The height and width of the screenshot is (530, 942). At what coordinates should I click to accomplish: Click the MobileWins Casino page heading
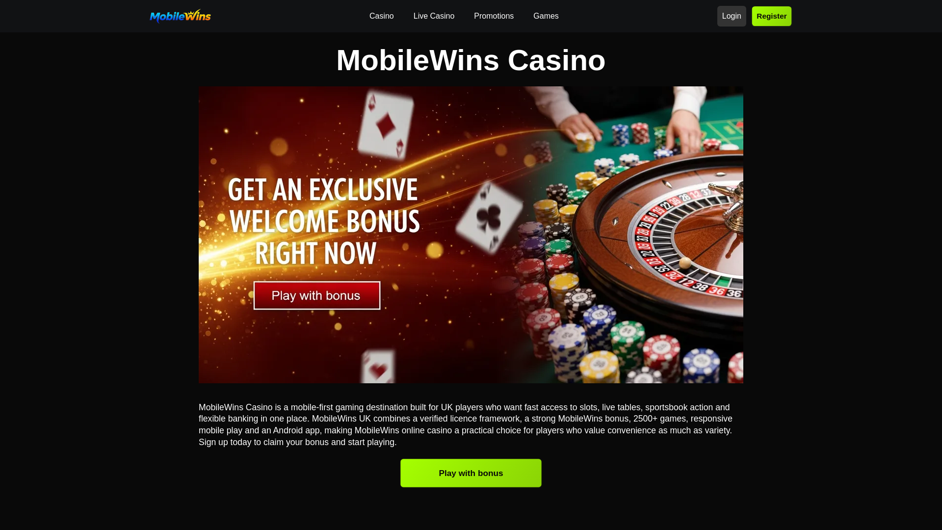[471, 60]
